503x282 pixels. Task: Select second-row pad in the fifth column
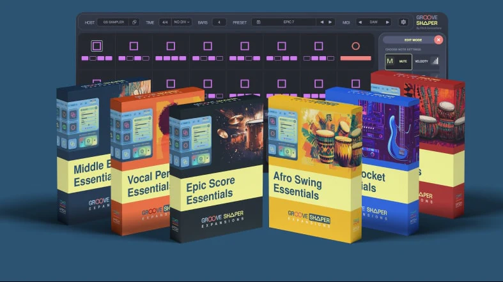click(x=244, y=84)
